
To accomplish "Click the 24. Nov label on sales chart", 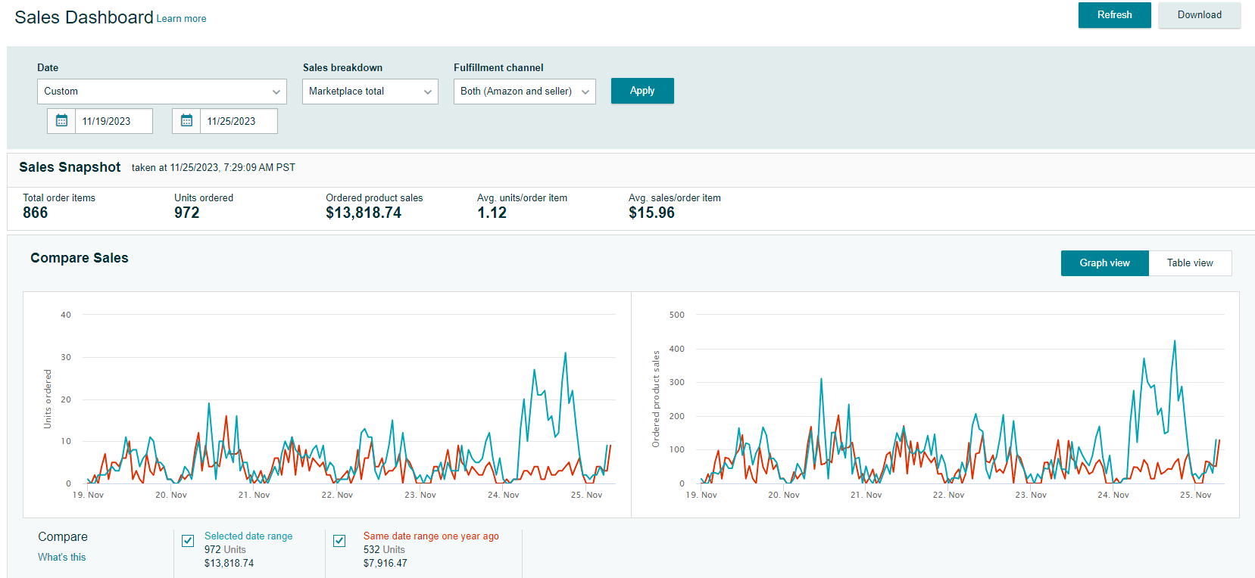I will point(1113,495).
